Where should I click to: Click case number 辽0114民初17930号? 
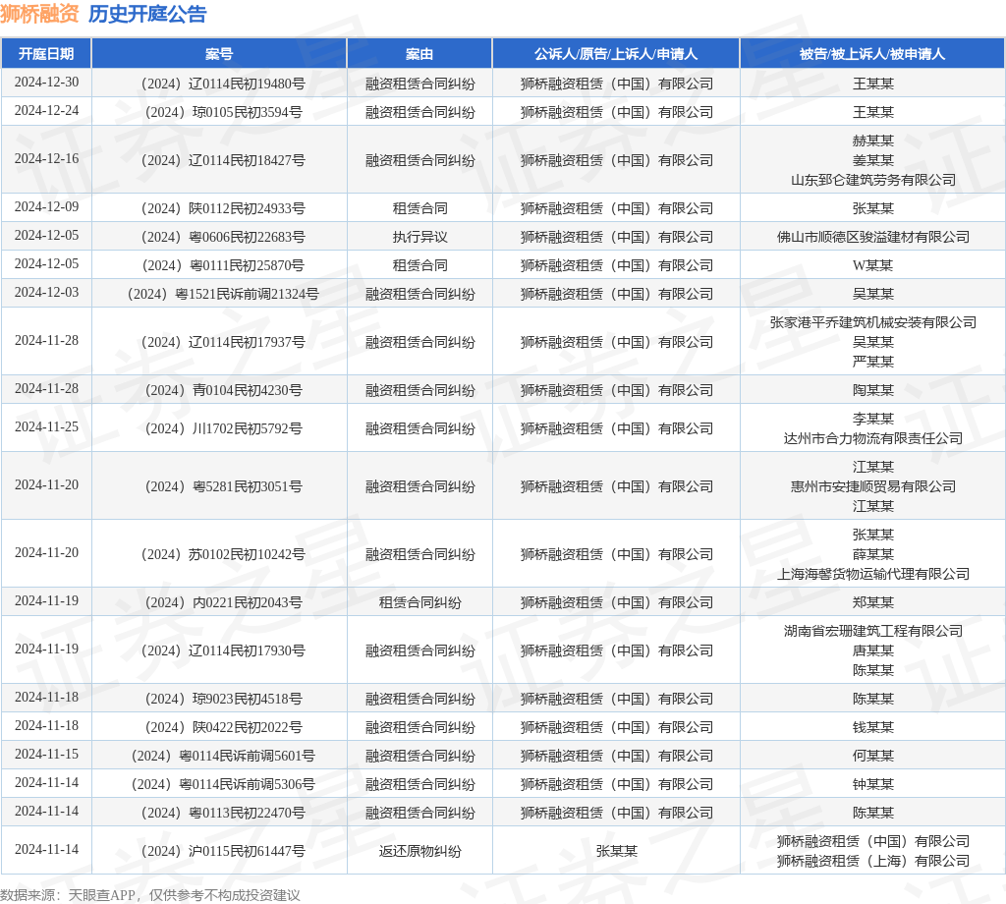pyautogui.click(x=223, y=650)
